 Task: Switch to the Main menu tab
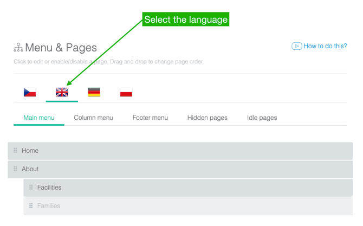point(39,118)
